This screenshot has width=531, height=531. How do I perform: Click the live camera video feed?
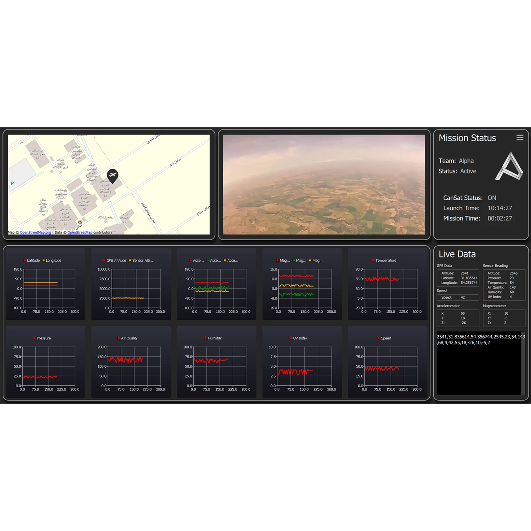pos(324,184)
